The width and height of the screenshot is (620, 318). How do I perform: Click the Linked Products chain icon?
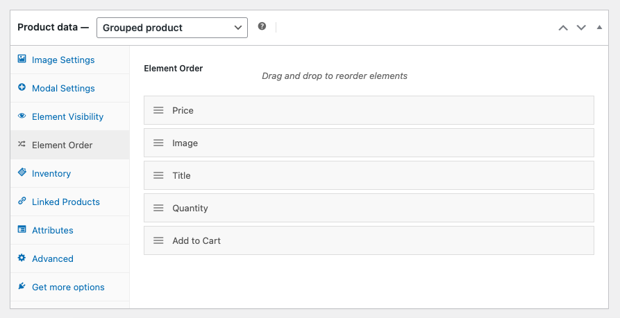22,202
